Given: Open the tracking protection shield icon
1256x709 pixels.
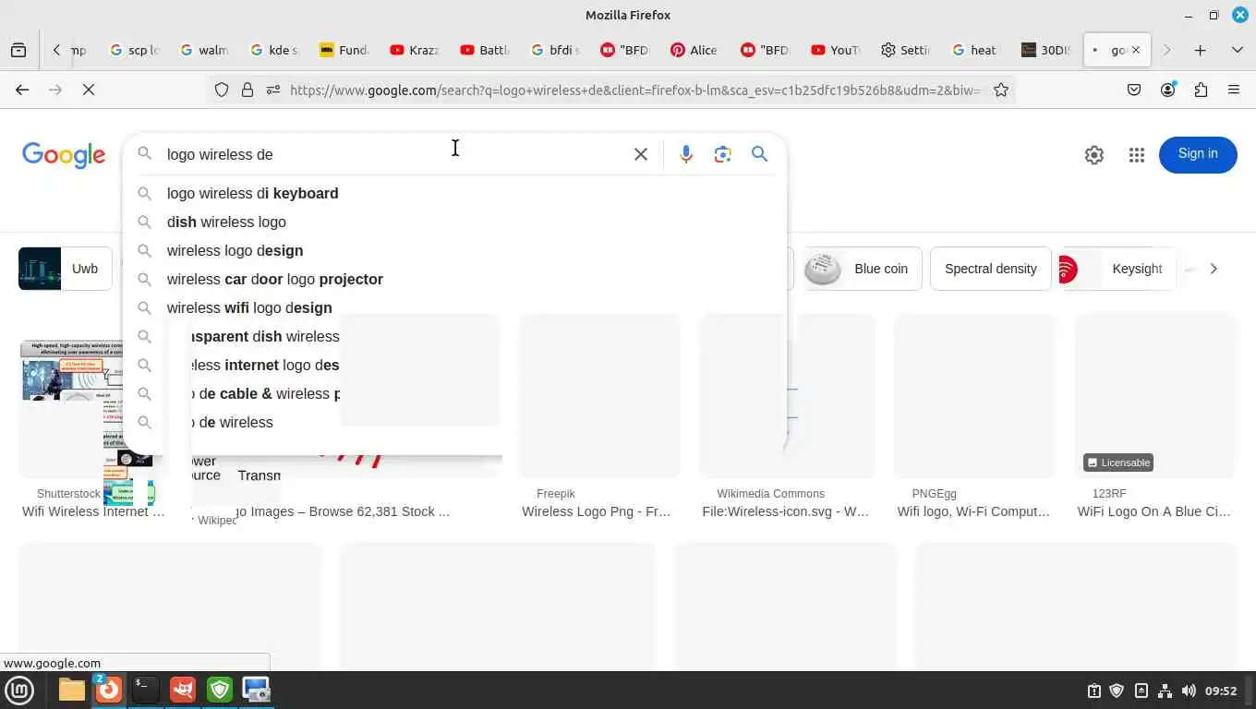Looking at the screenshot, I should 222,90.
